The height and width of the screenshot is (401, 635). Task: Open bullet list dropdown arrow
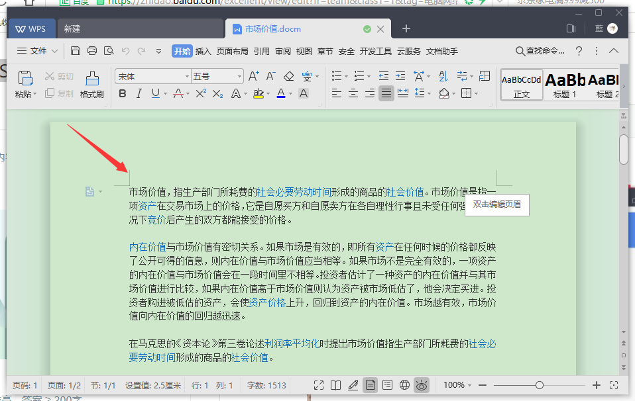[346, 76]
